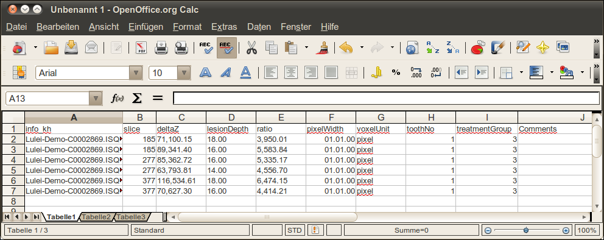Export directly as PDF
This screenshot has height=240, width=604.
coord(141,48)
